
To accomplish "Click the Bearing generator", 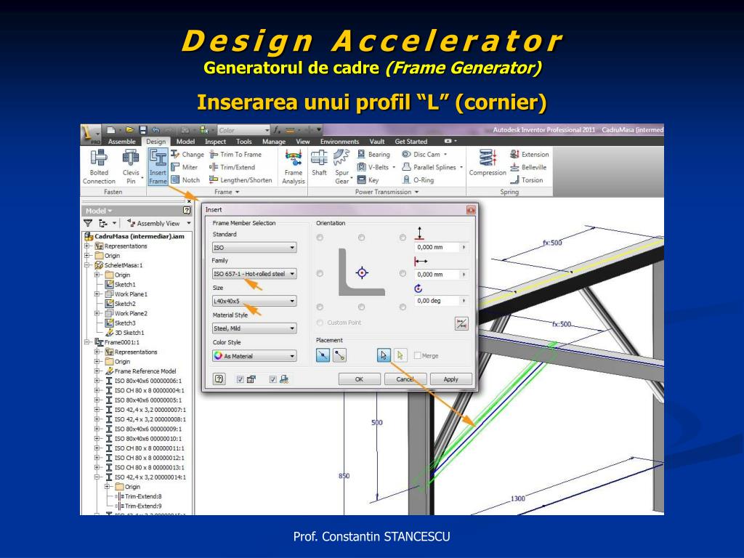I will tap(373, 154).
